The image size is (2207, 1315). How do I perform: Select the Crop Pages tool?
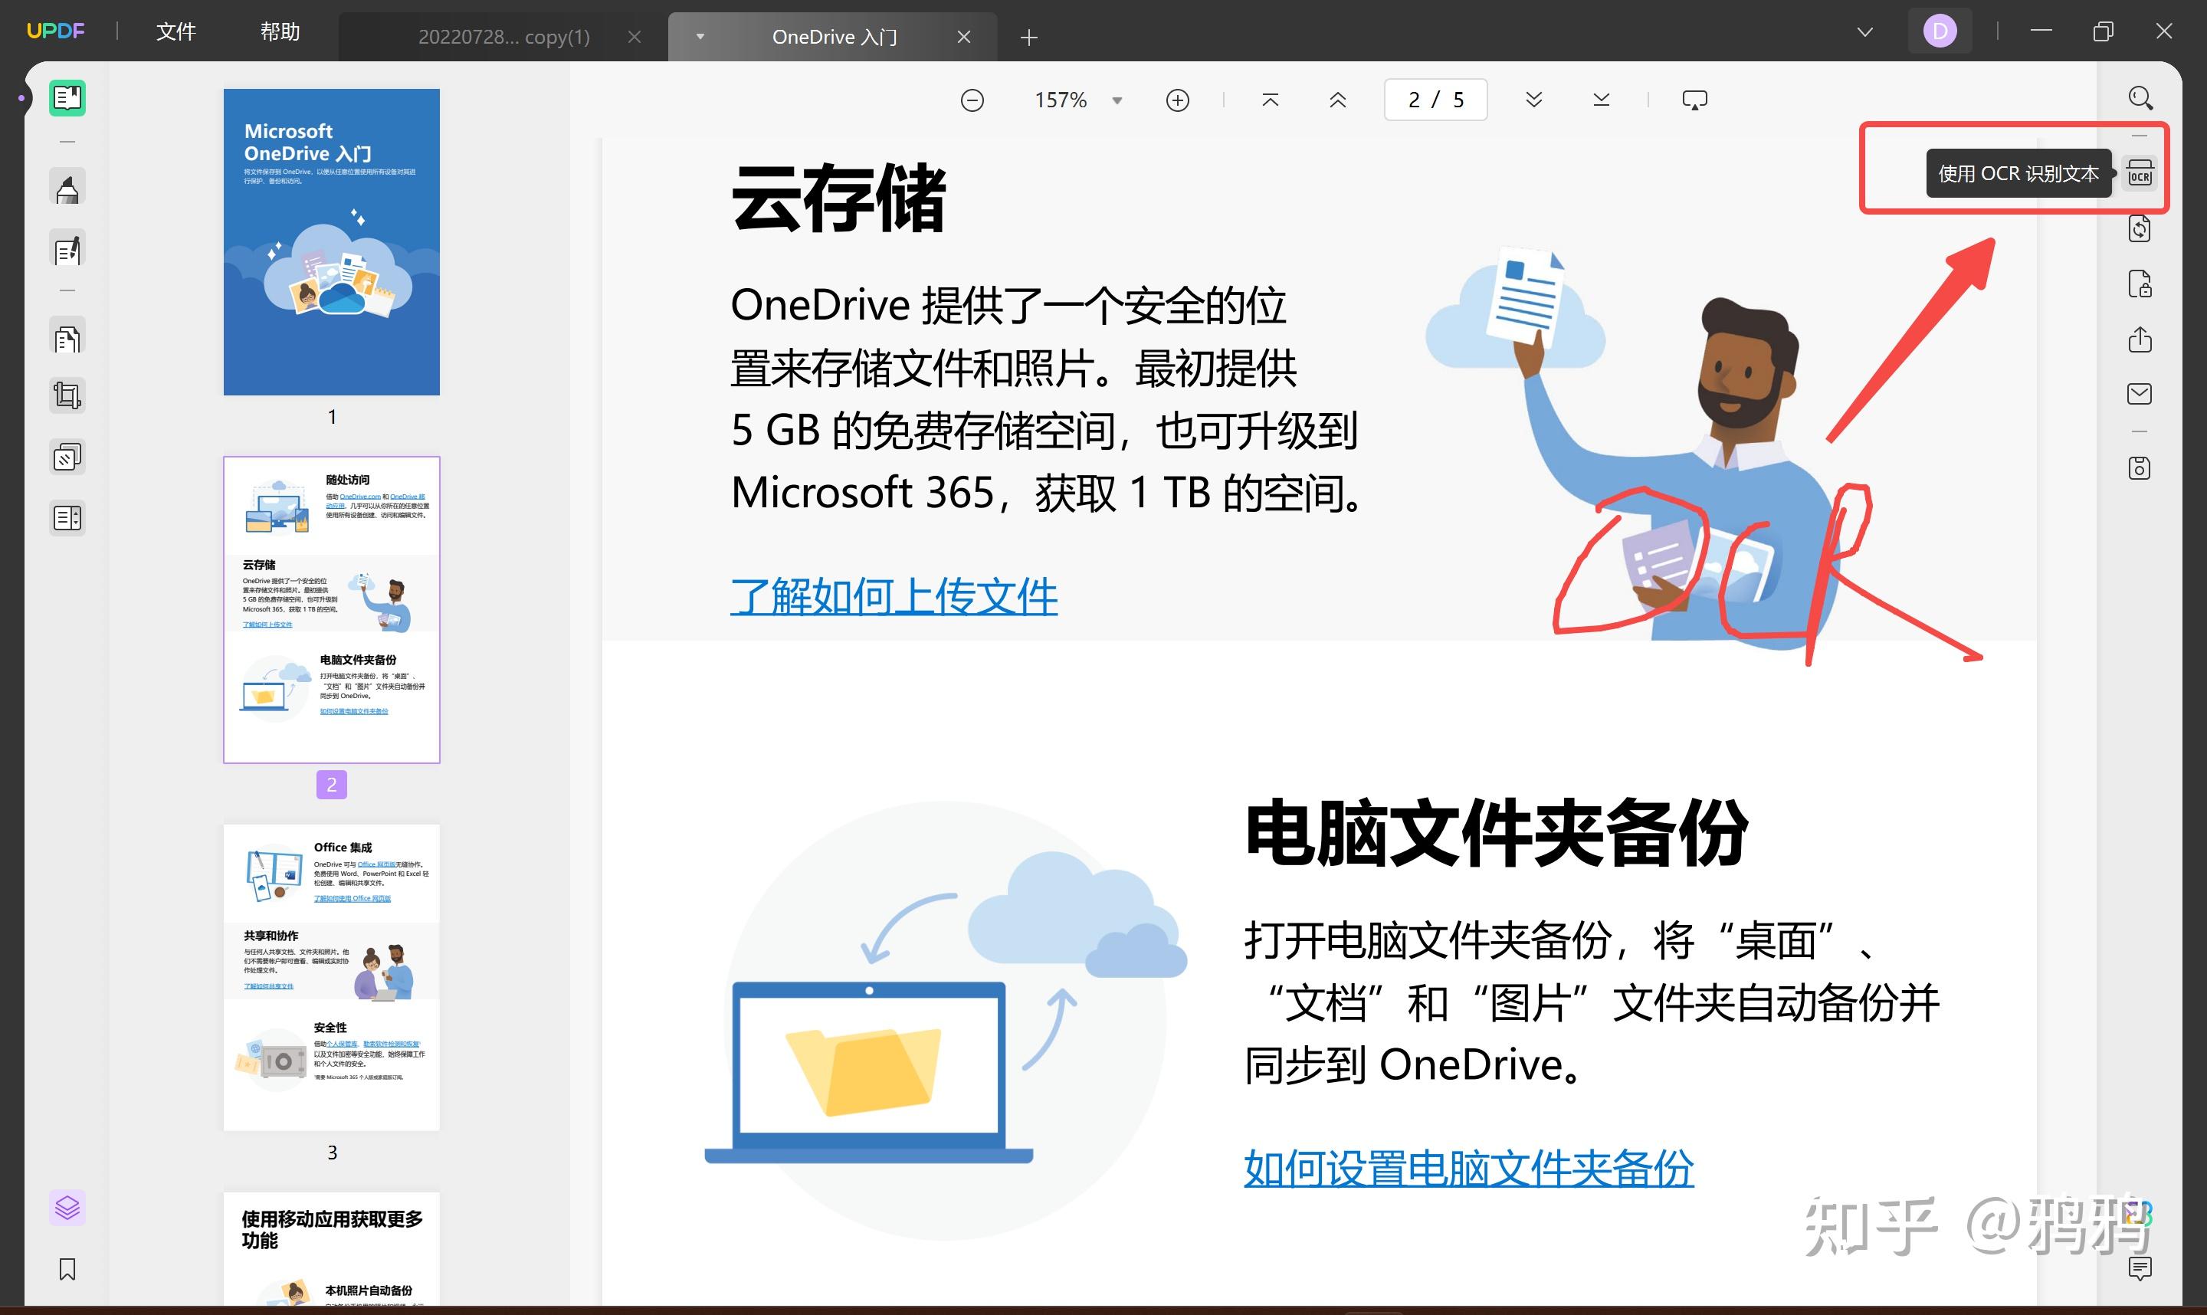[x=67, y=395]
